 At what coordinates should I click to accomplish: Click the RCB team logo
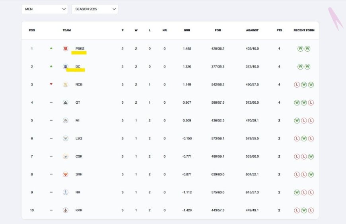click(x=66, y=85)
